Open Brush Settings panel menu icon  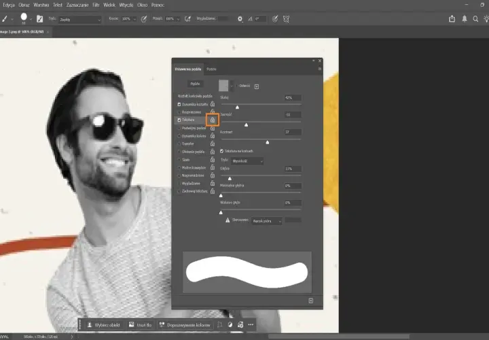320,69
